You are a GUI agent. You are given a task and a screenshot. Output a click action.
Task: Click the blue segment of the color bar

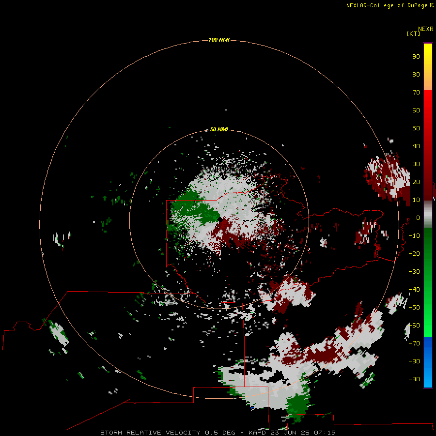428,362
